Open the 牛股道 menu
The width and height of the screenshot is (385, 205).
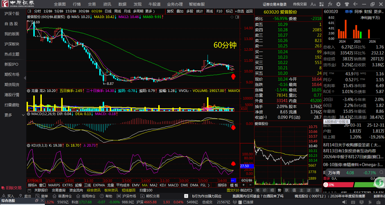(x=155, y=4)
